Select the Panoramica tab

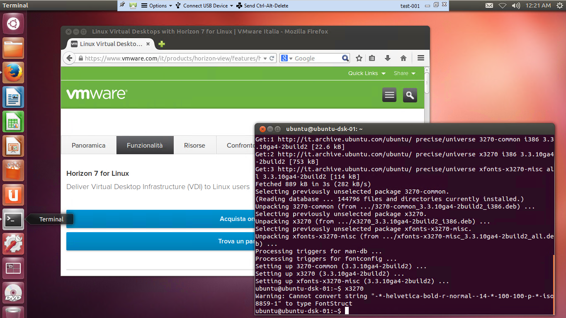89,145
